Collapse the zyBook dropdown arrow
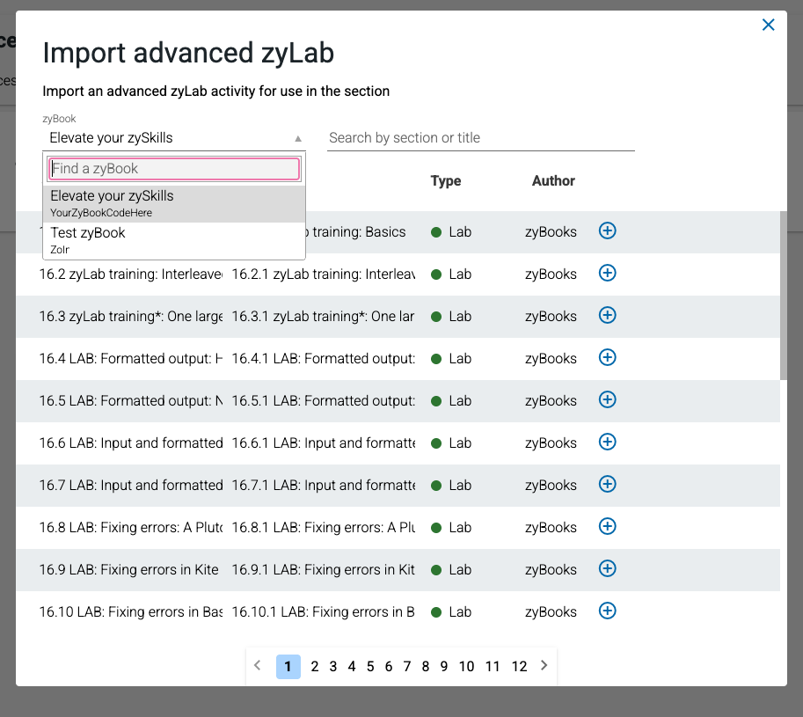The width and height of the screenshot is (803, 717). [298, 138]
